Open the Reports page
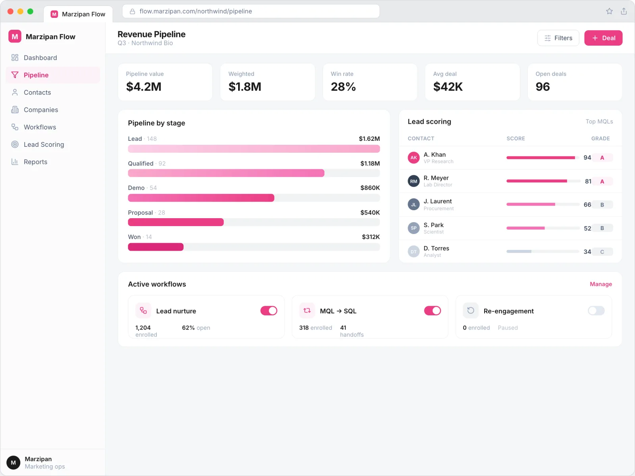This screenshot has height=476, width=635. (53, 162)
